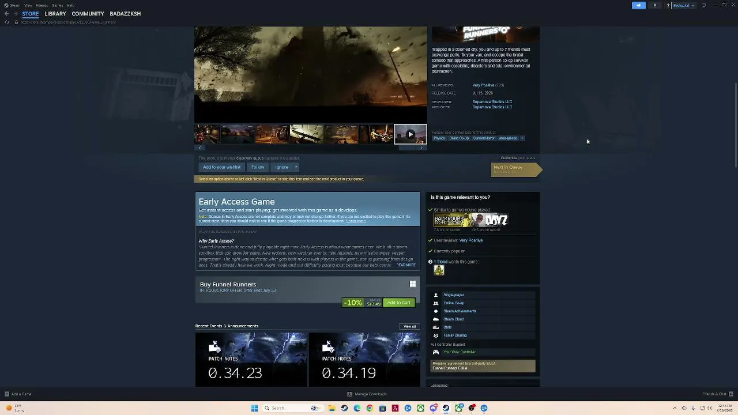
Task: Go to Next in Queue
Action: coord(516,169)
